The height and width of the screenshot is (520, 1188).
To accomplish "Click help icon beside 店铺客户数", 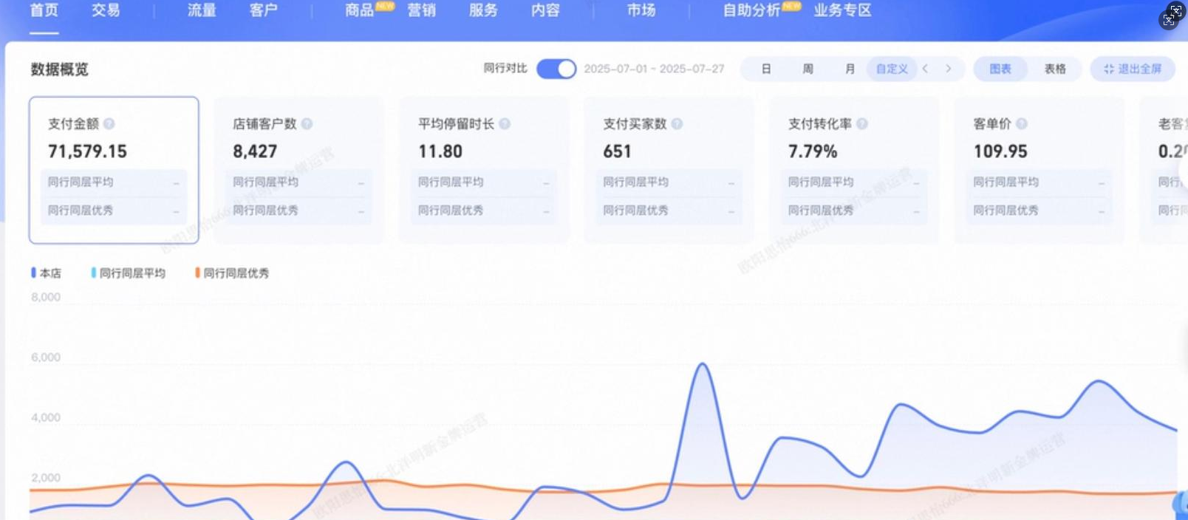I will click(307, 124).
